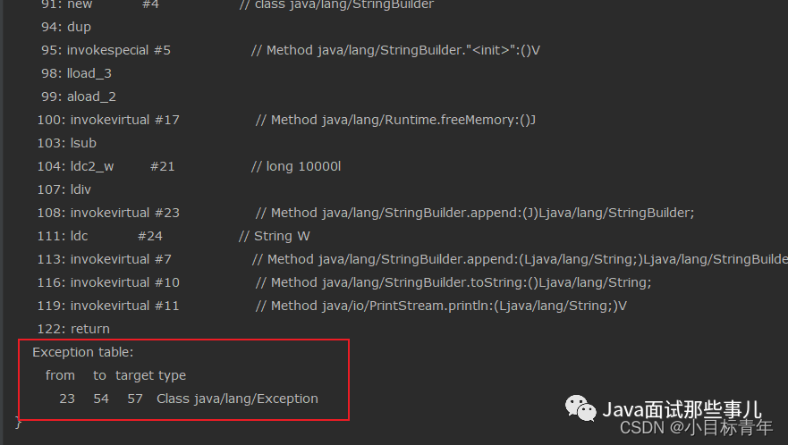Click the closing brace at bottom
The width and height of the screenshot is (788, 445).
tap(19, 423)
